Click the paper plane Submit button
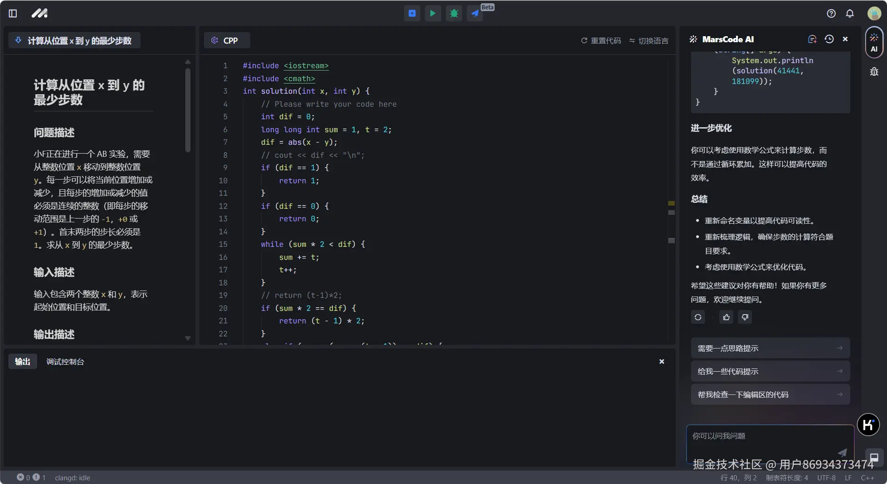887x484 pixels. 475,13
